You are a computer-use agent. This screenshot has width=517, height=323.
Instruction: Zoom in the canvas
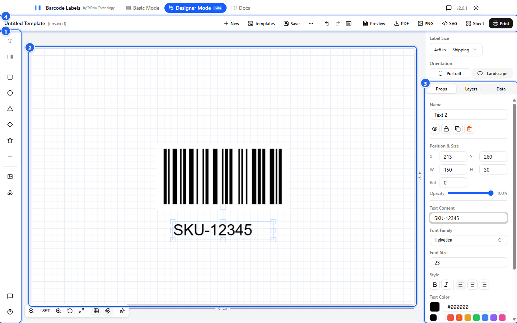[x=59, y=311]
